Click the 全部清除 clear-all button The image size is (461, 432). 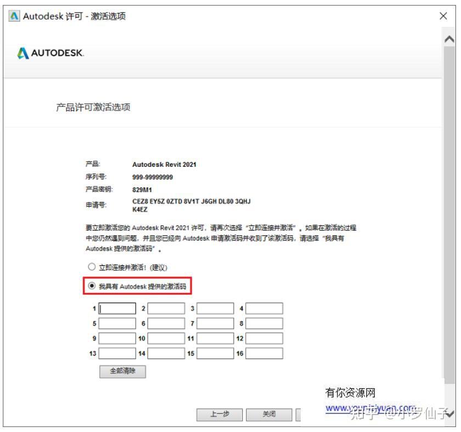(122, 371)
